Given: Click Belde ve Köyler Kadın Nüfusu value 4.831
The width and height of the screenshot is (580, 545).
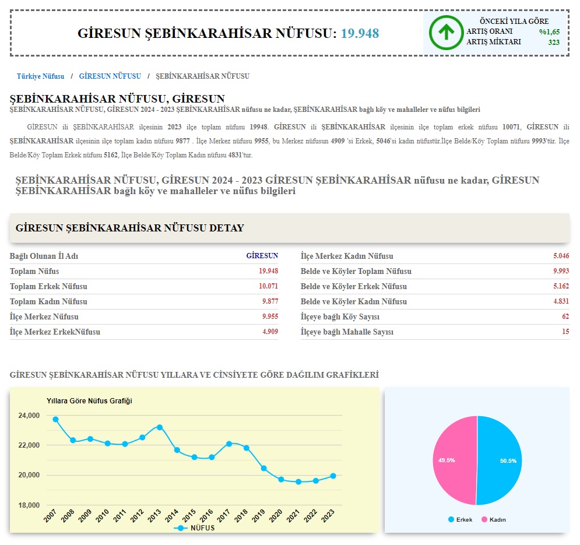Looking at the screenshot, I should (x=561, y=301).
